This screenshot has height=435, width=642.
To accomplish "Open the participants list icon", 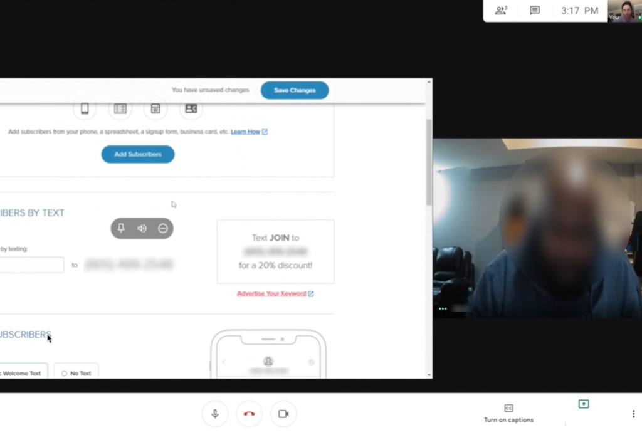I will pos(501,10).
